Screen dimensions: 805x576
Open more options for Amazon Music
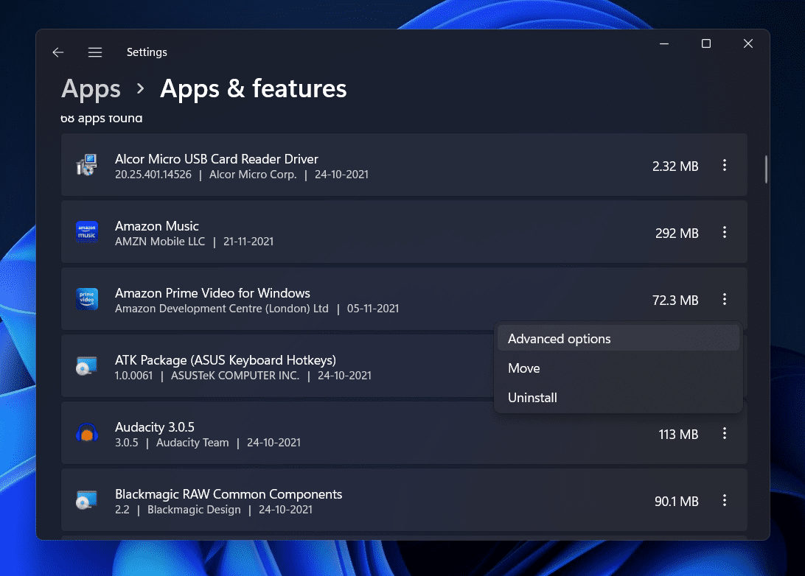tap(725, 232)
